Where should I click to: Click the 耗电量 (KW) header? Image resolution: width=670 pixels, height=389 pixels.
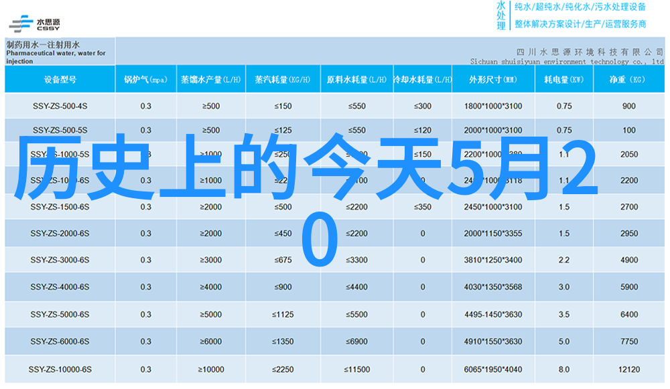point(563,79)
